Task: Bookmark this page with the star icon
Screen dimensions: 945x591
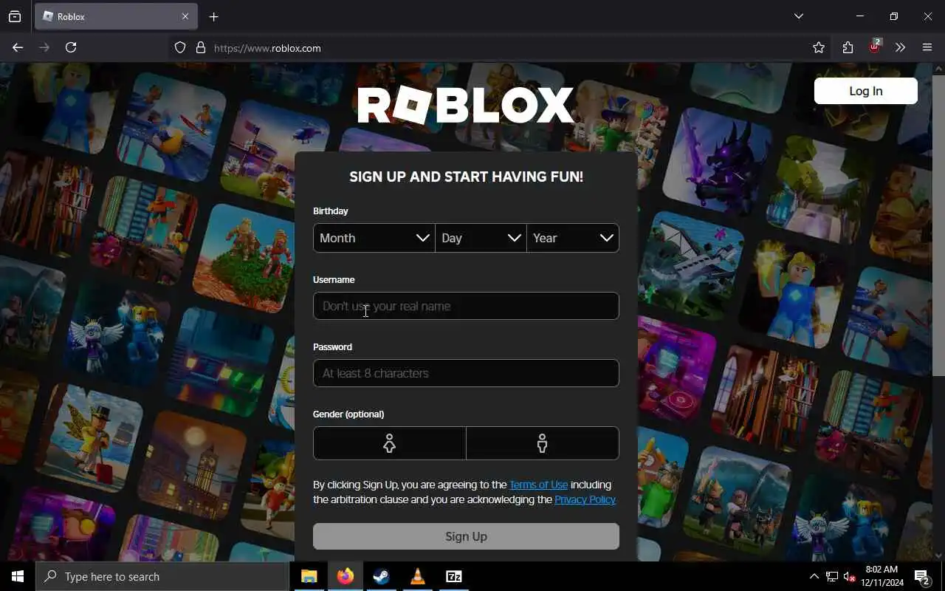Action: tap(818, 47)
